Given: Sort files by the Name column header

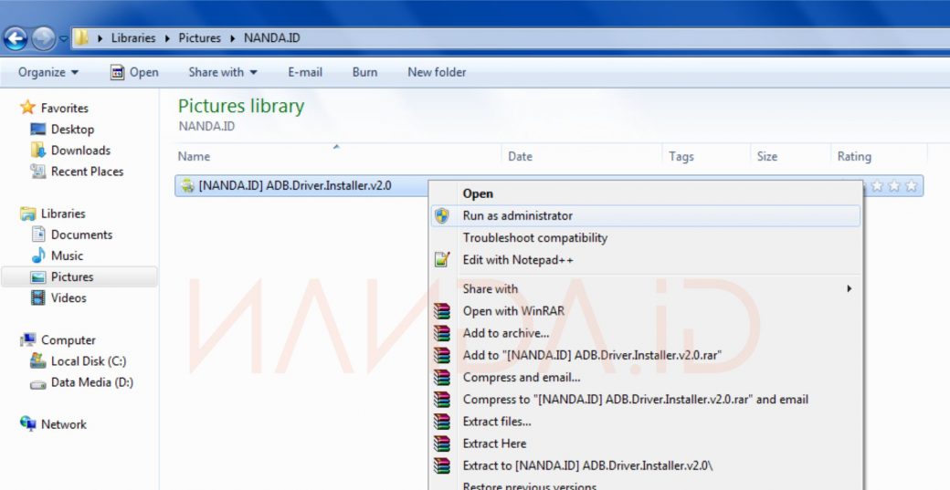Looking at the screenshot, I should pyautogui.click(x=194, y=157).
